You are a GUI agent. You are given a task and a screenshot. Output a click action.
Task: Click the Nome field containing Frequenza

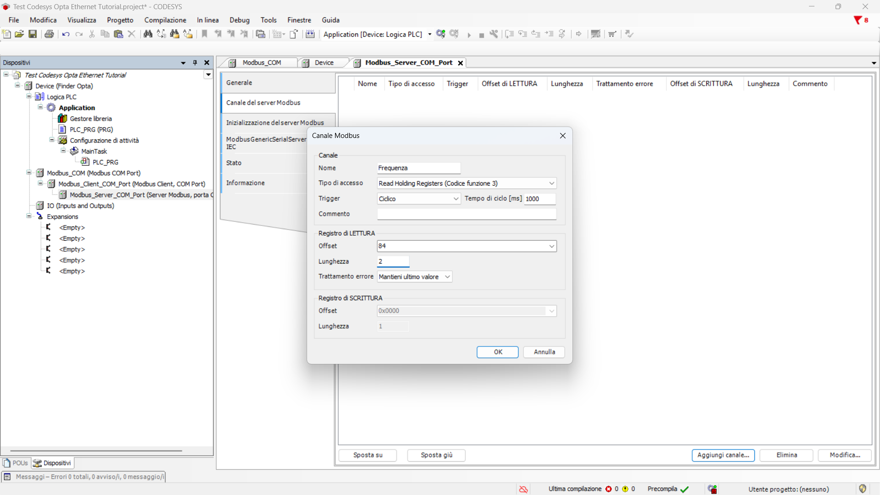pos(418,168)
